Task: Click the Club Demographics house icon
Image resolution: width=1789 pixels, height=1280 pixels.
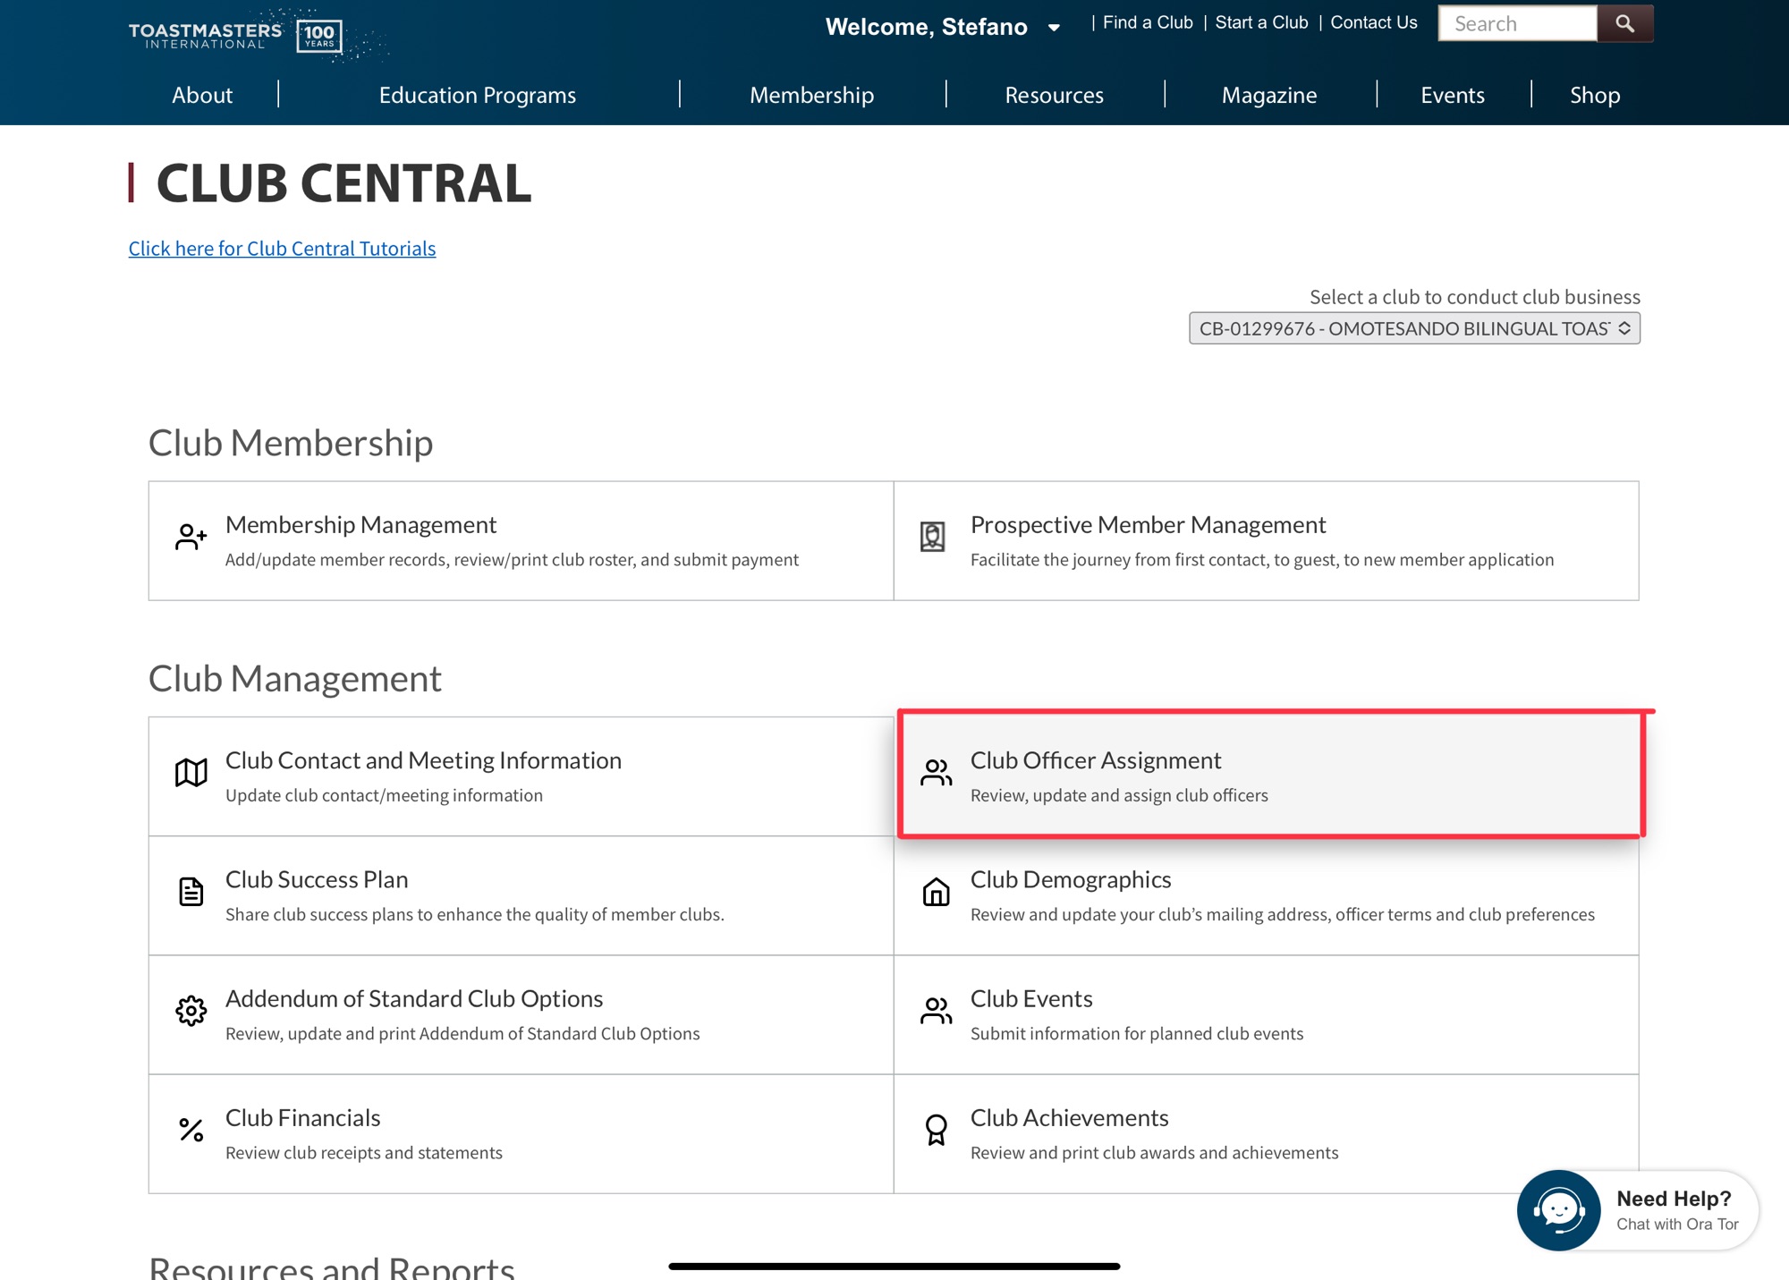Action: [x=936, y=892]
